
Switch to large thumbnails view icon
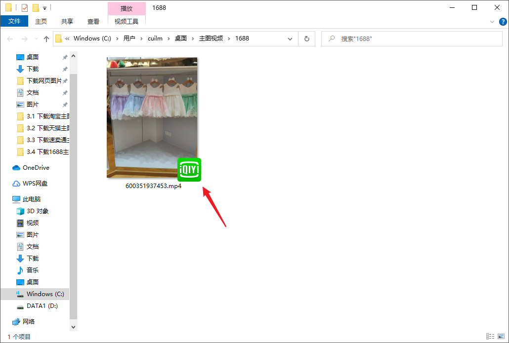coord(501,337)
